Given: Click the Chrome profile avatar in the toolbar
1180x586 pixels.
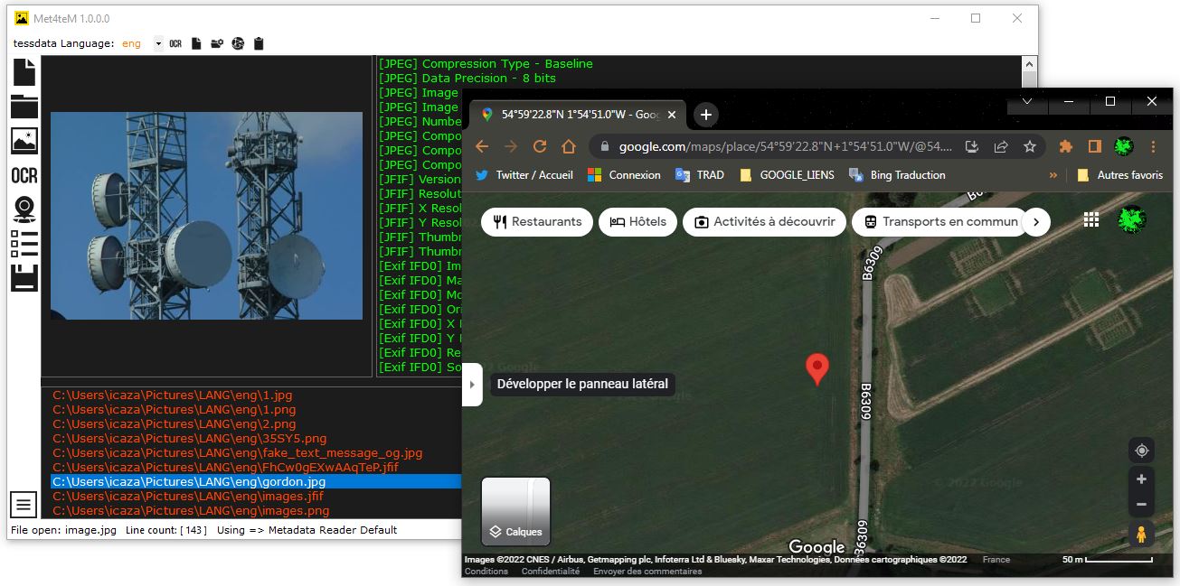Looking at the screenshot, I should (1124, 146).
